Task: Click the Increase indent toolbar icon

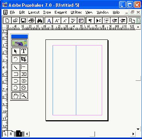Action: click(x=122, y=20)
